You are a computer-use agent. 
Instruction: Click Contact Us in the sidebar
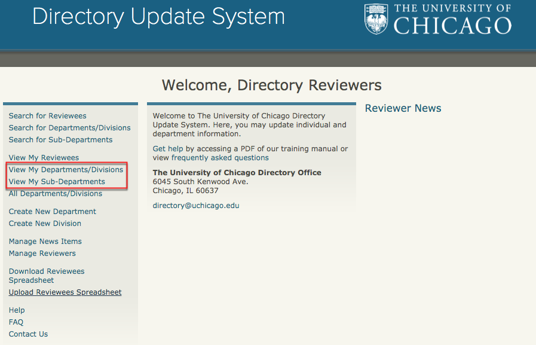pos(28,334)
